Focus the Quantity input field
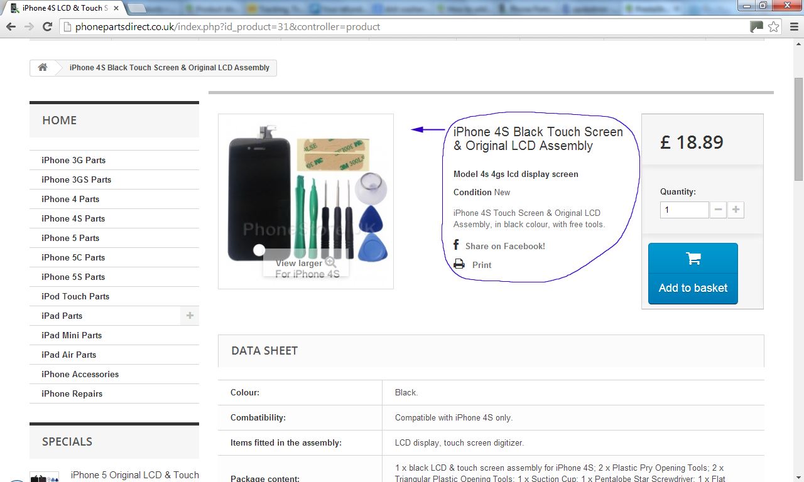Viewport: 804px width, 482px height. 685,210
